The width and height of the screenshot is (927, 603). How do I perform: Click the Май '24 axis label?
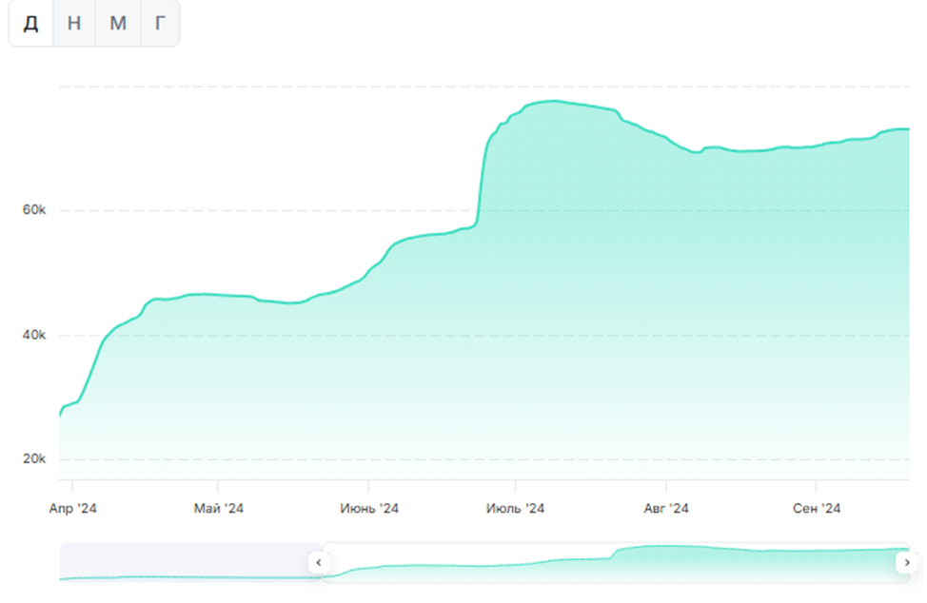(219, 509)
